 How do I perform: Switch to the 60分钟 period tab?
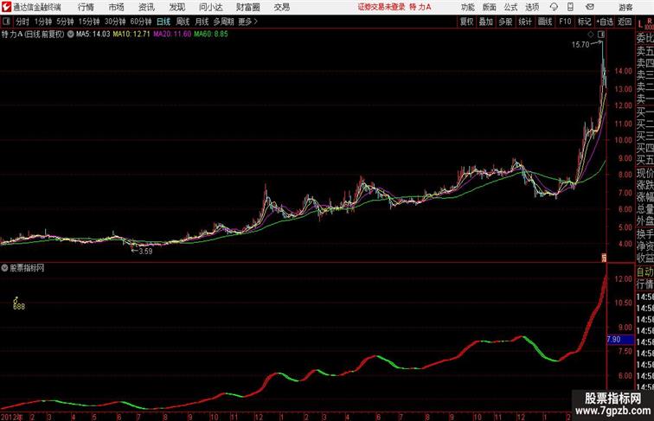[141, 22]
